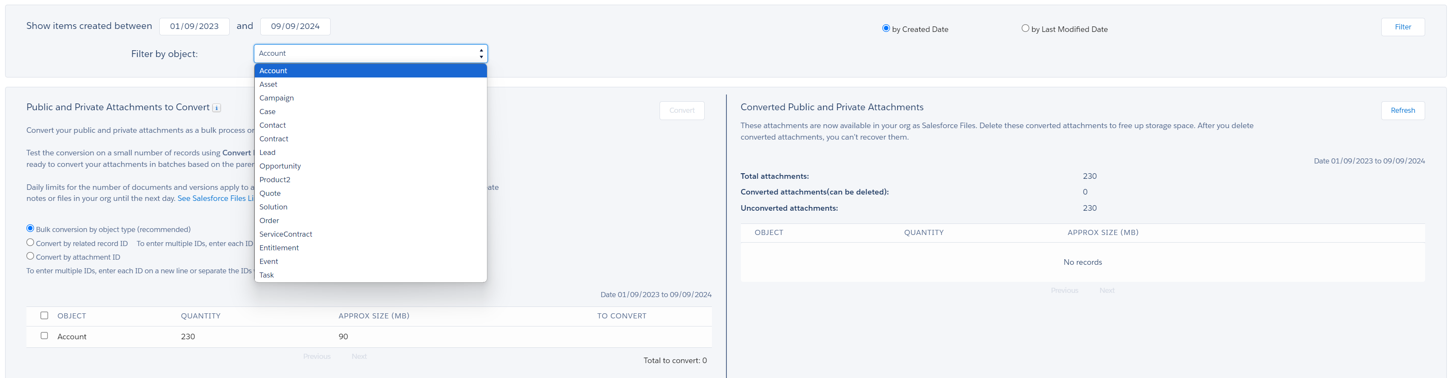Viewport: 1449px width, 378px height.
Task: Tick the select-all checkbox in OBJECT header
Action: click(x=44, y=315)
